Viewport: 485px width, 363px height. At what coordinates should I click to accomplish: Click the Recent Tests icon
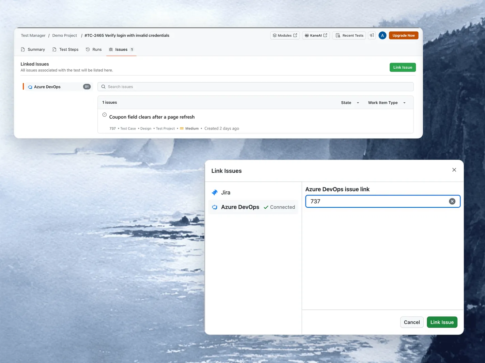pyautogui.click(x=338, y=35)
